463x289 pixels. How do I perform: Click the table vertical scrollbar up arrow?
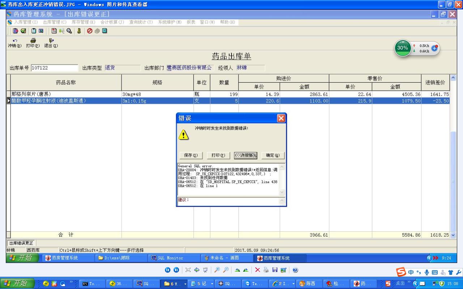tap(453, 78)
